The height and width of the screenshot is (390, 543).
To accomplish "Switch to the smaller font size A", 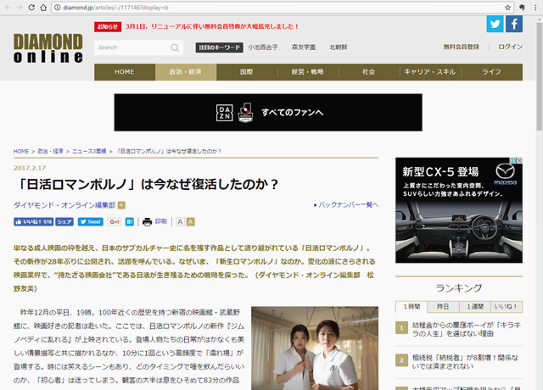I will 180,221.
